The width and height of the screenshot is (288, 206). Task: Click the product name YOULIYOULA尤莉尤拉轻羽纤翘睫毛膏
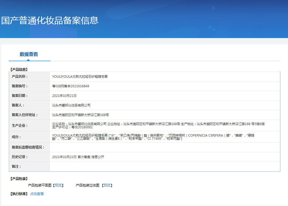click(80, 76)
